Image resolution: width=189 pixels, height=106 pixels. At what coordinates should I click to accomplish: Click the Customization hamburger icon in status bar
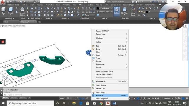tap(187, 98)
